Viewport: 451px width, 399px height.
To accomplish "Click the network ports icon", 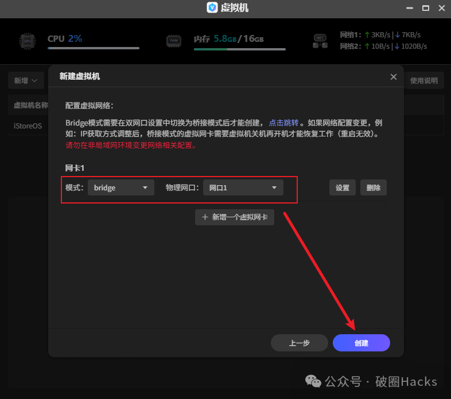I will pyautogui.click(x=320, y=41).
